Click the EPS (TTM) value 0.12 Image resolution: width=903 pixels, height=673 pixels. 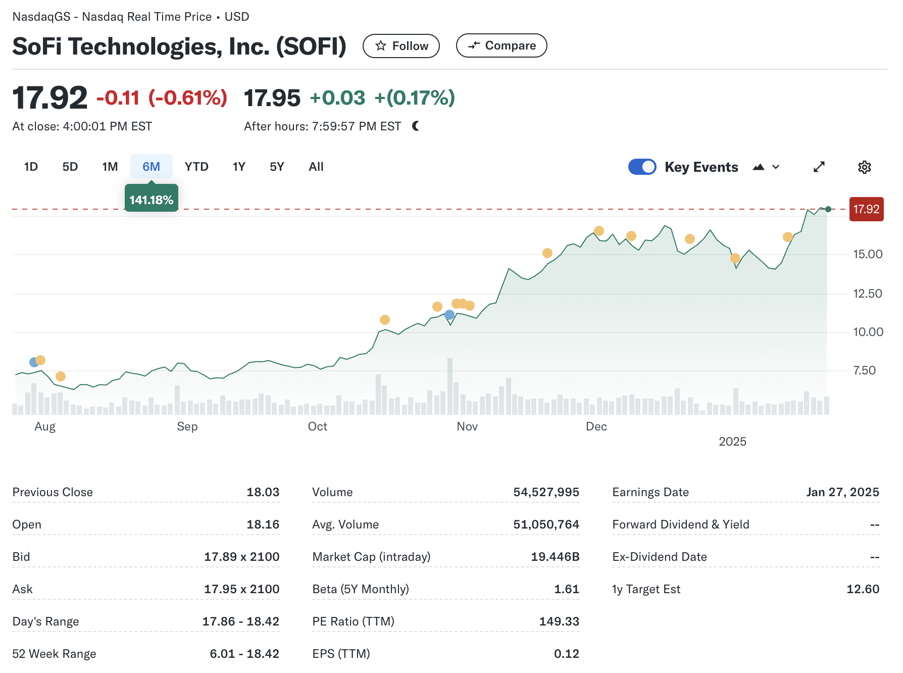[x=567, y=654]
